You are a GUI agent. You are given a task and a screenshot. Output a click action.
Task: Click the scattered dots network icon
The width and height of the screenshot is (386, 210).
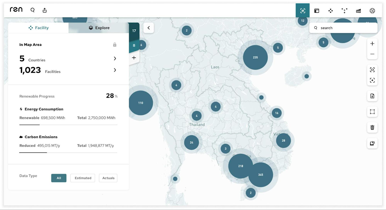pos(344,10)
